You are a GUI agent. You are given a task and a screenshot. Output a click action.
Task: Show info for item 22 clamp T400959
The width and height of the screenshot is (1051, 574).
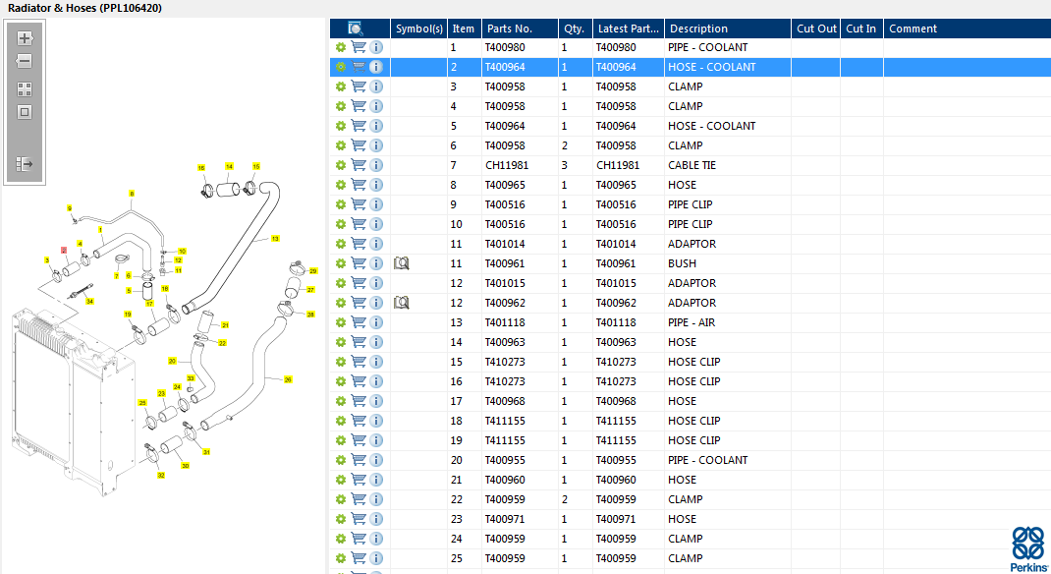[x=376, y=499]
